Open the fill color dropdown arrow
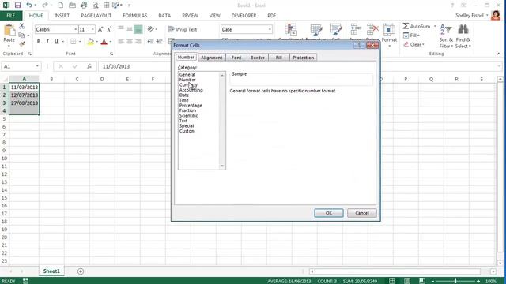Viewport: 506px width, 284px height. [x=96, y=42]
